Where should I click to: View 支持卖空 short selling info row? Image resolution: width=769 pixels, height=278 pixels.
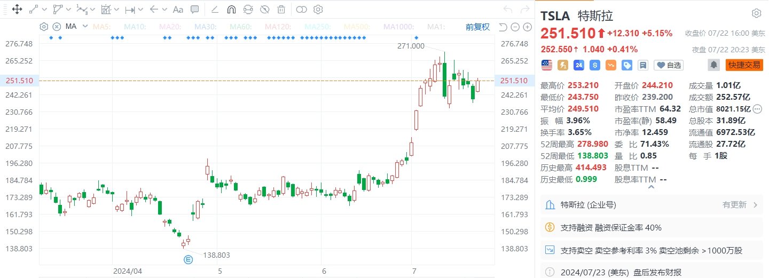[652, 250]
